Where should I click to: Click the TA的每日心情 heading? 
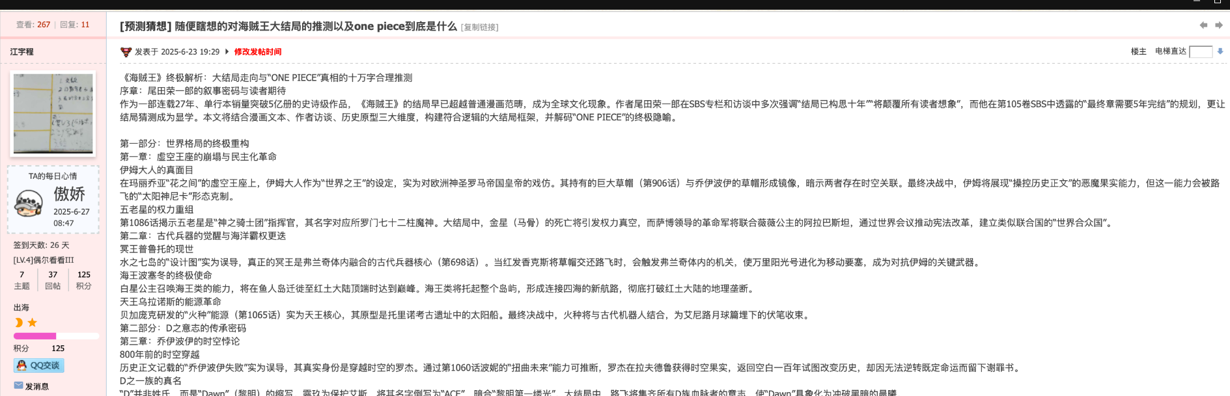pos(53,176)
